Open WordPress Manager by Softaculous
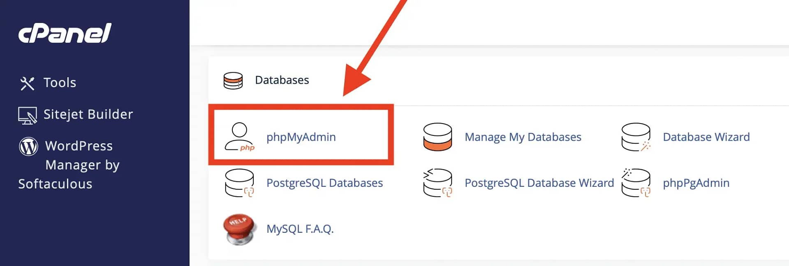 (69, 165)
